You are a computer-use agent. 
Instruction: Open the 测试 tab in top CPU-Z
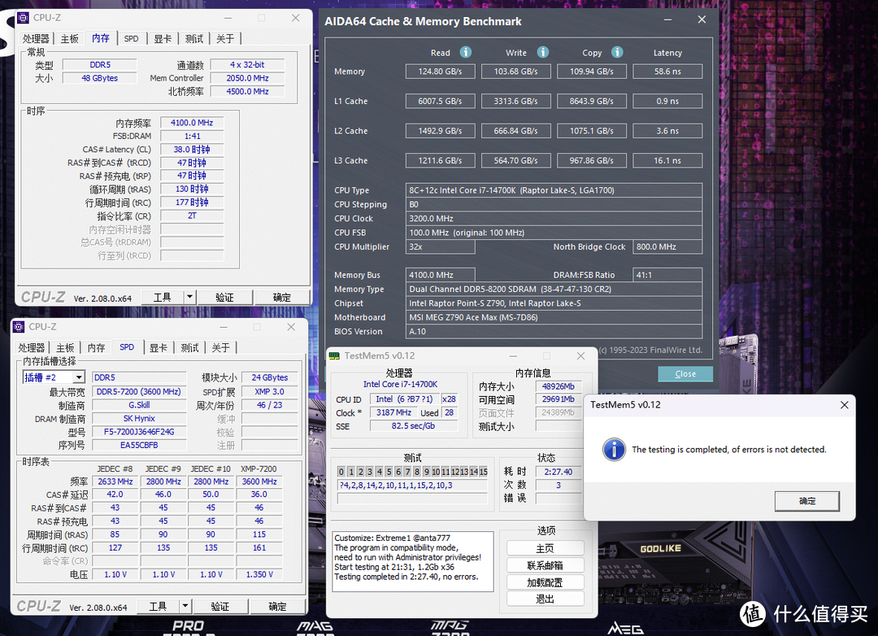pyautogui.click(x=193, y=39)
